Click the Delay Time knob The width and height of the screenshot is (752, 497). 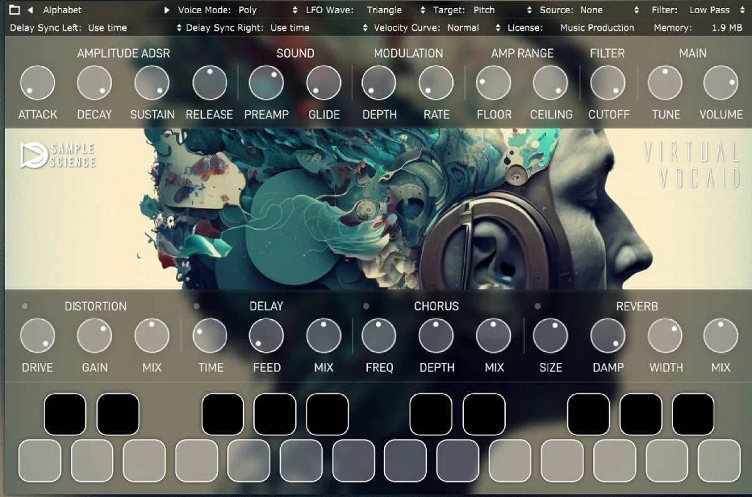(209, 336)
